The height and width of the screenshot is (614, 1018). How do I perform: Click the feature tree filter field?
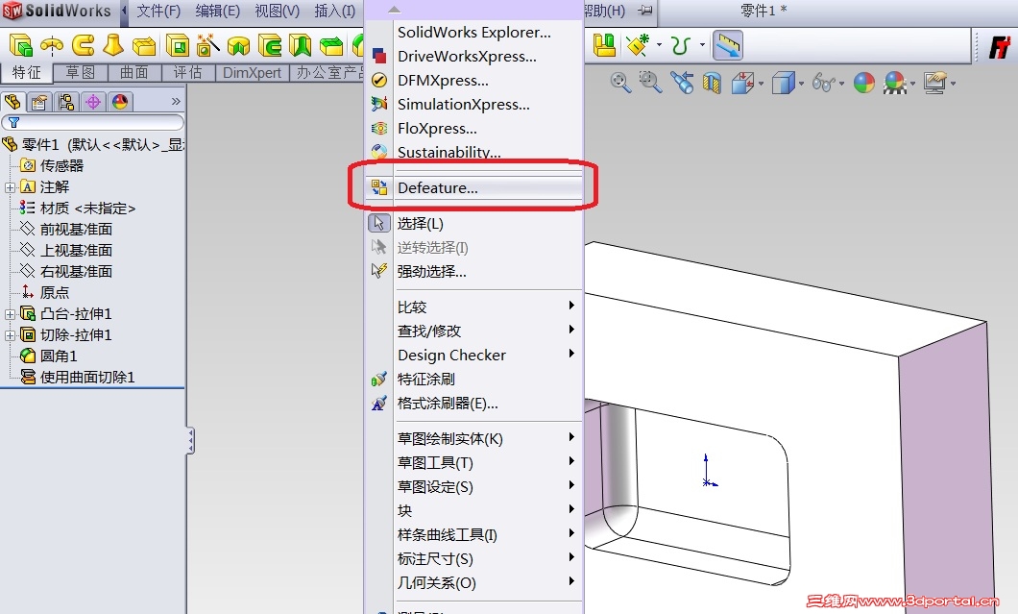coord(93,122)
